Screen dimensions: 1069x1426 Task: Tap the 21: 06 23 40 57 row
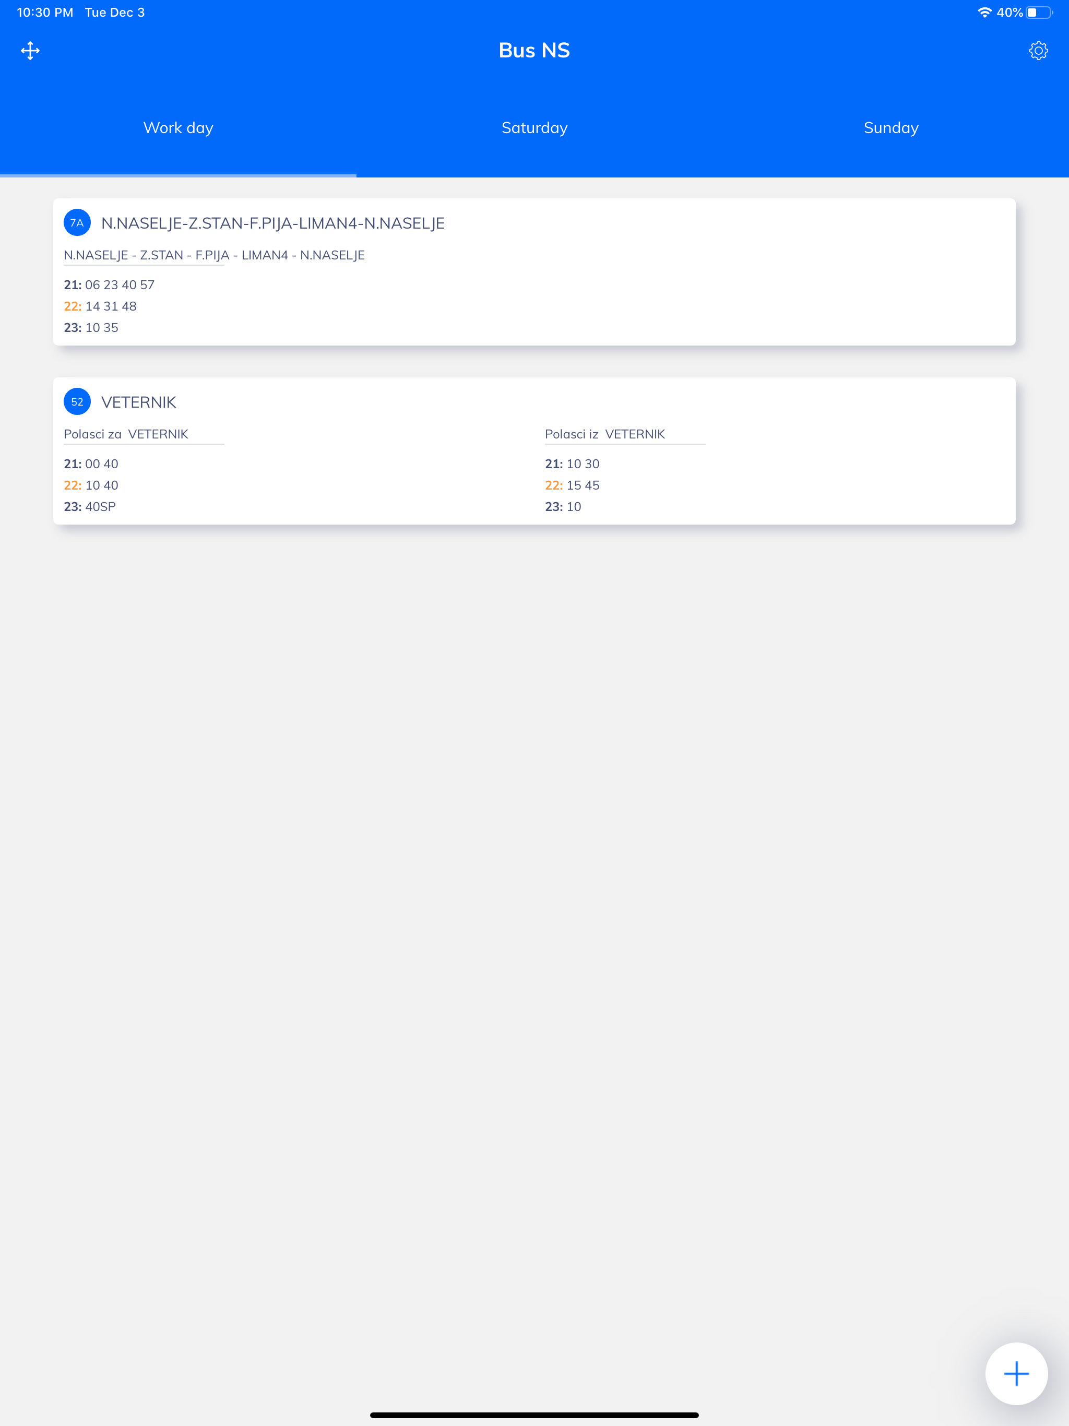pyautogui.click(x=109, y=285)
